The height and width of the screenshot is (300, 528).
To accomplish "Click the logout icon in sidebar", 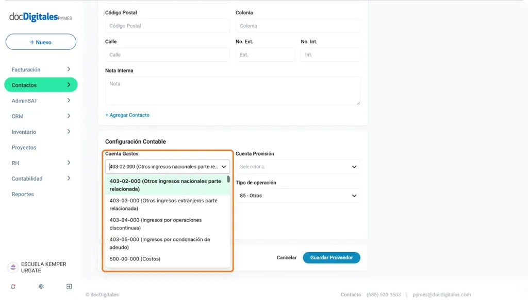I will click(69, 287).
